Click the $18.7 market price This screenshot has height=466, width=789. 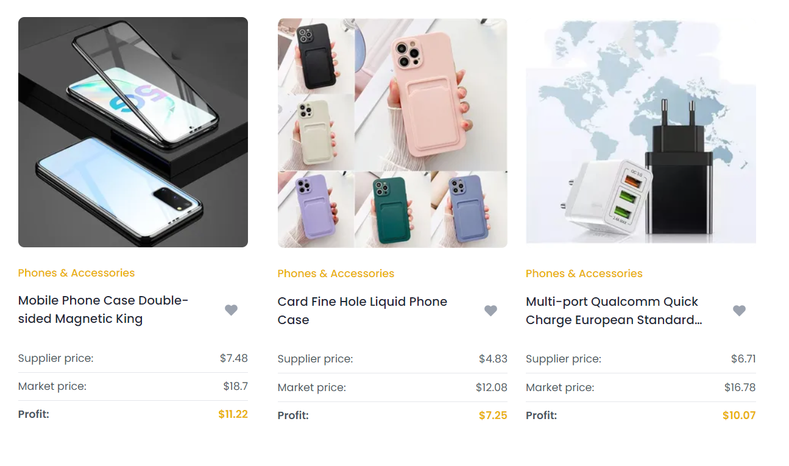click(x=235, y=386)
